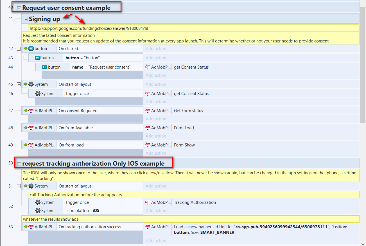Click the gear icon for Is on platform iOS
The height and width of the screenshot is (246, 366).
click(x=38, y=211)
